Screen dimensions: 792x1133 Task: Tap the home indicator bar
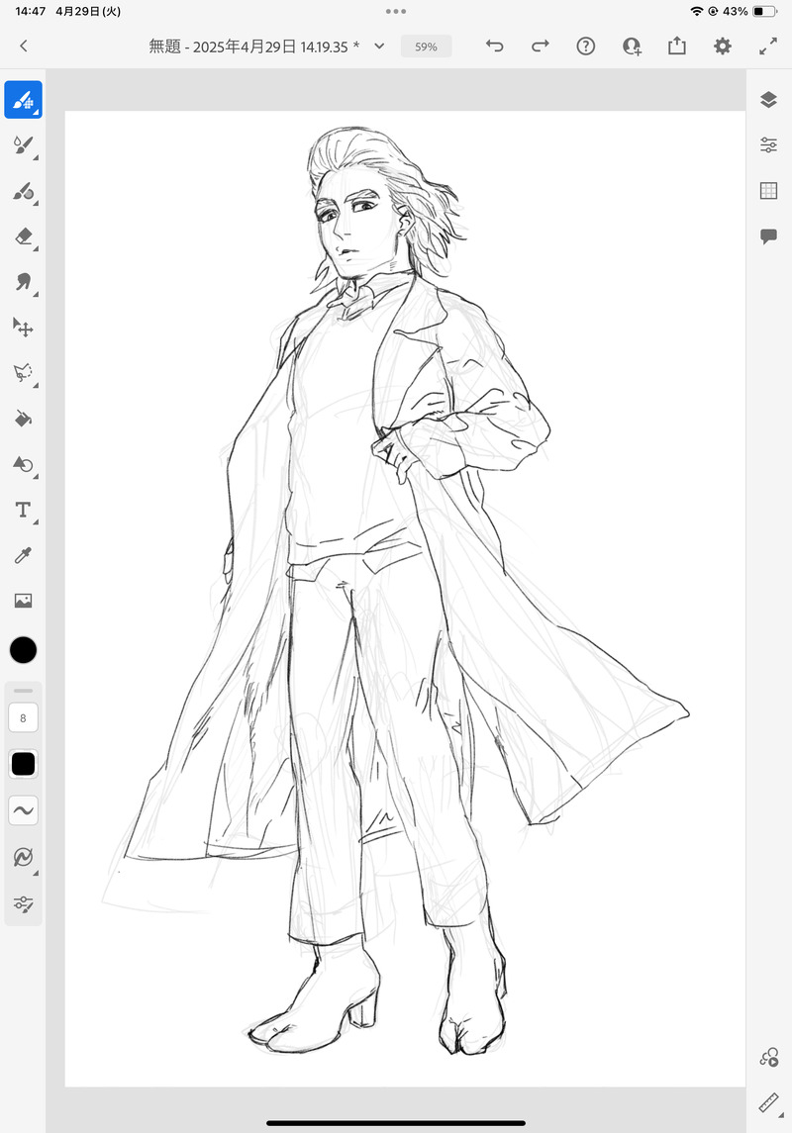396,1123
